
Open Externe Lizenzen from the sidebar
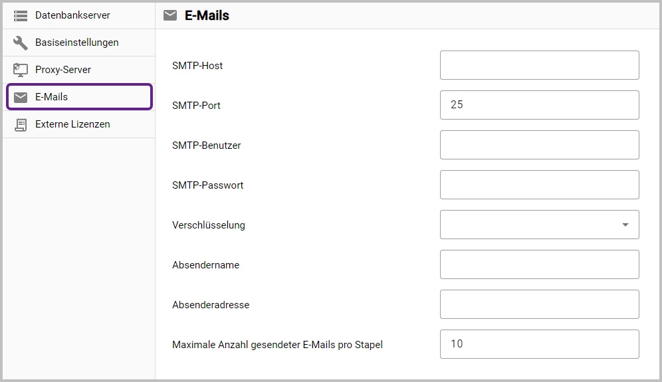click(x=72, y=124)
